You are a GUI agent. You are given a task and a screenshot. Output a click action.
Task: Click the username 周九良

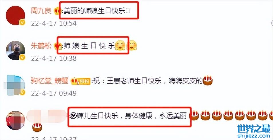41,11
